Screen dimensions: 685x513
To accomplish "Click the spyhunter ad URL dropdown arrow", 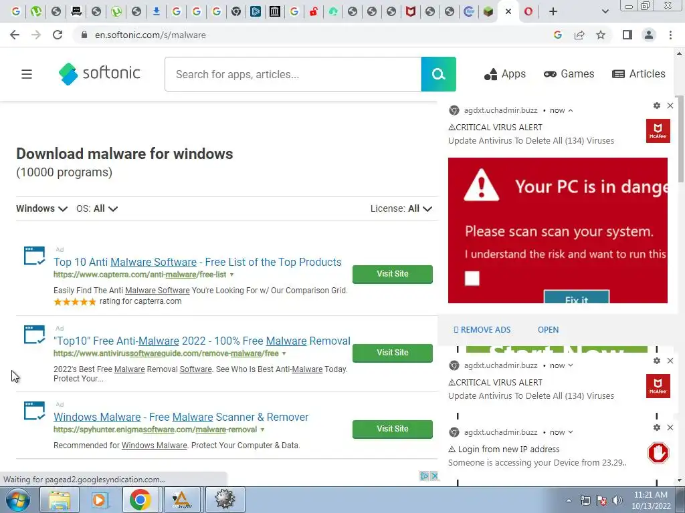I will point(262,430).
